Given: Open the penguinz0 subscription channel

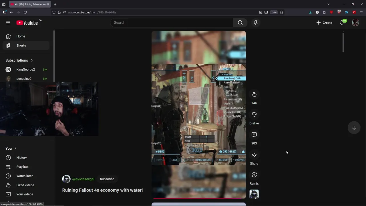Looking at the screenshot, I should click(26, 79).
